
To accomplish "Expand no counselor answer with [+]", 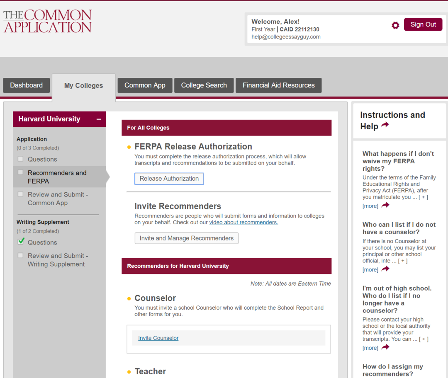I will click(x=403, y=261).
